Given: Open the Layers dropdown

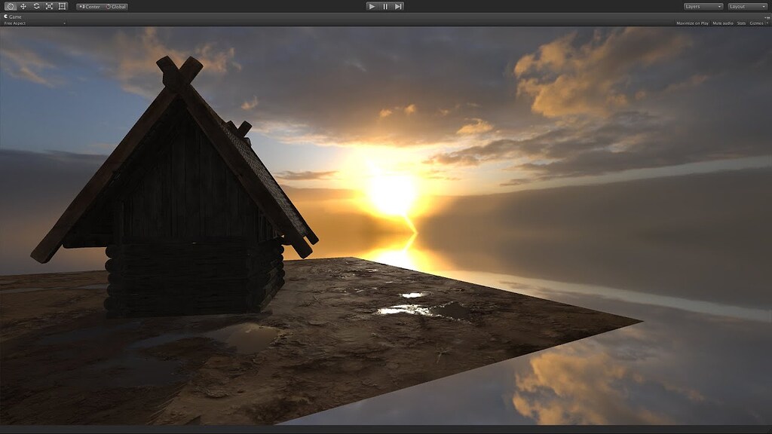Looking at the screenshot, I should click(x=703, y=6).
